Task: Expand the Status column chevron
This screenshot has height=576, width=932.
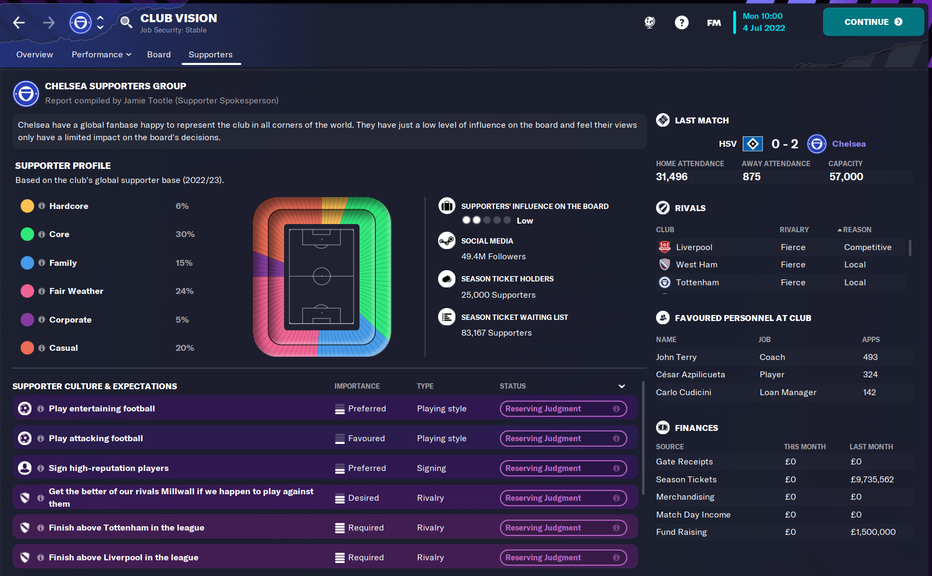Action: point(622,386)
